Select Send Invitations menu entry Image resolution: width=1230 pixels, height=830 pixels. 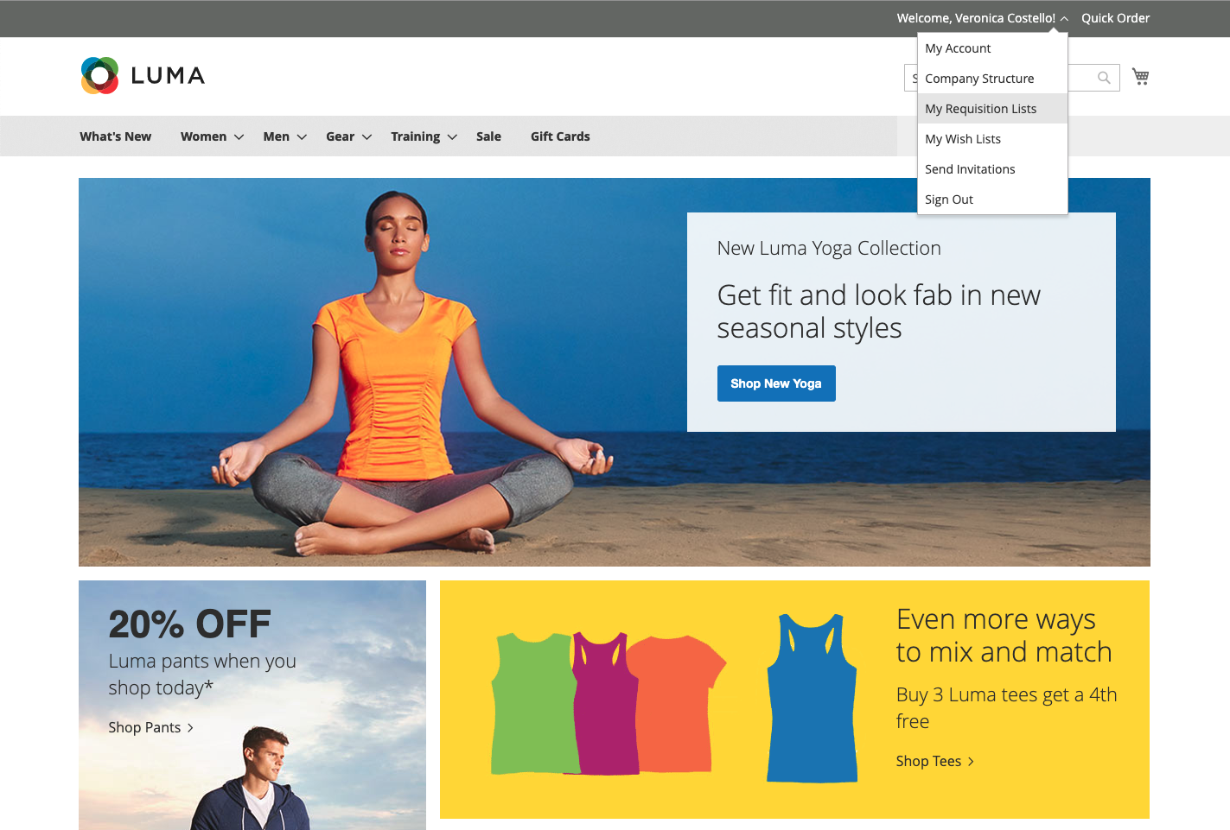(x=992, y=169)
